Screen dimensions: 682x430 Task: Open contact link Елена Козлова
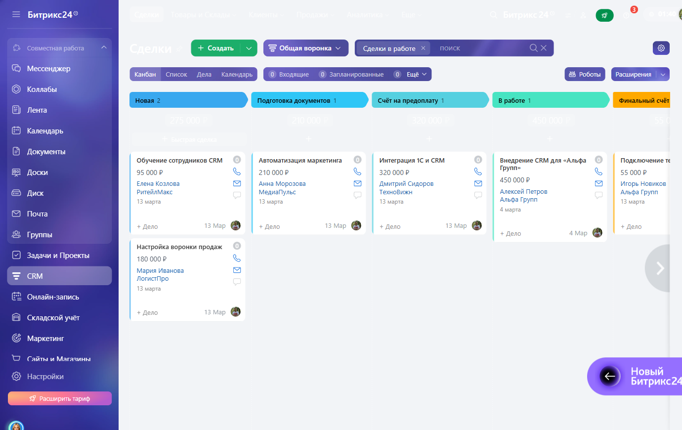click(x=158, y=184)
